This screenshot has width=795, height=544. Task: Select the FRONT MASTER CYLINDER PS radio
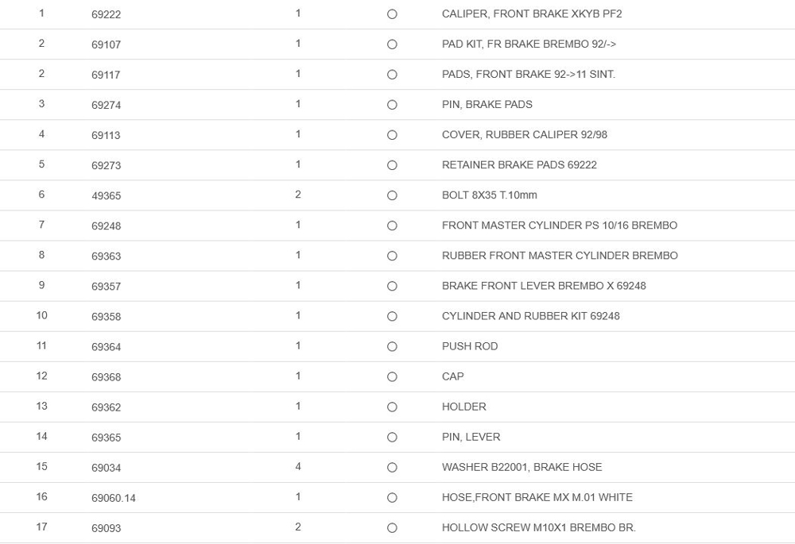[x=392, y=226]
